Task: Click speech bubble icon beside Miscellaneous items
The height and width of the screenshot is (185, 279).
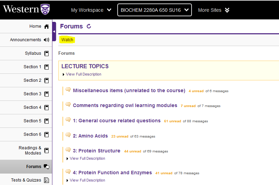Action: tap(68, 89)
